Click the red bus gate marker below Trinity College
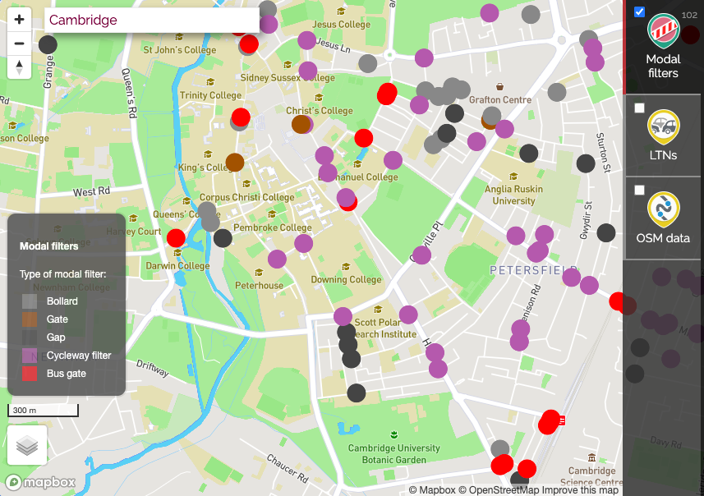Screen dimensions: 704x496 click(242, 117)
